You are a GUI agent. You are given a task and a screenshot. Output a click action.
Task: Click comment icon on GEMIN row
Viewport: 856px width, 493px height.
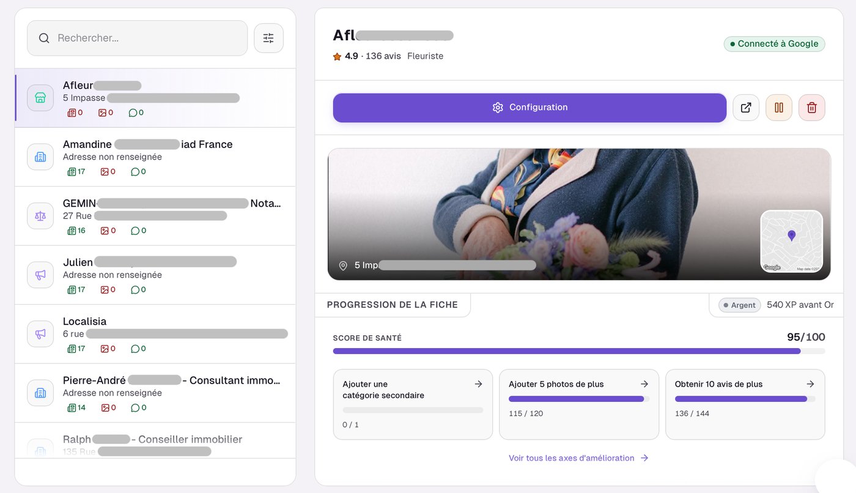tap(135, 231)
